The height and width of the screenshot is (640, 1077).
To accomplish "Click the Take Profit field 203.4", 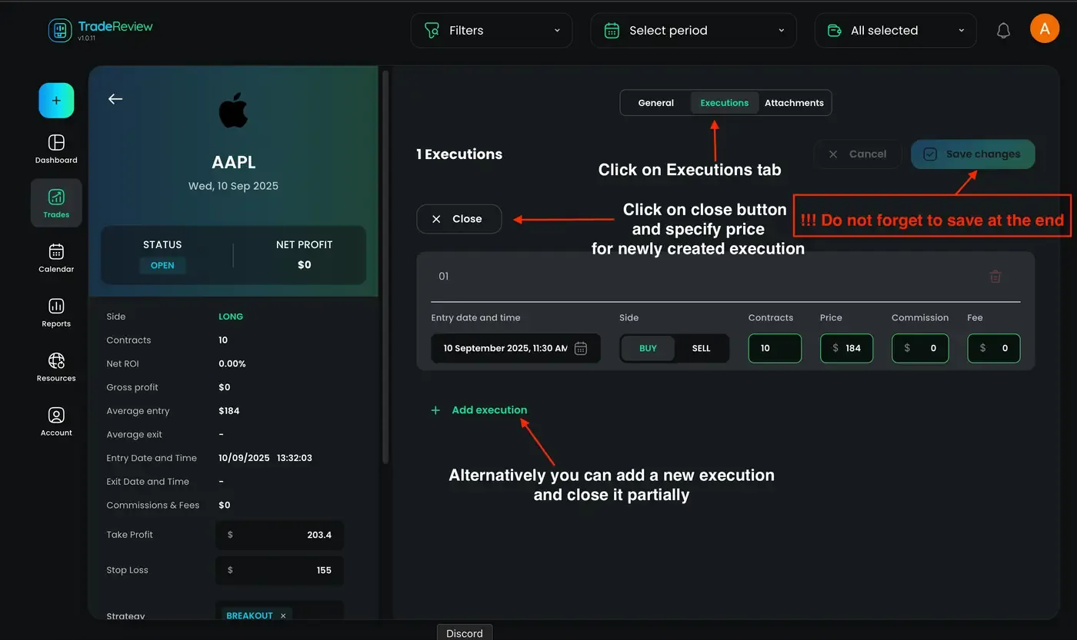I will [279, 535].
